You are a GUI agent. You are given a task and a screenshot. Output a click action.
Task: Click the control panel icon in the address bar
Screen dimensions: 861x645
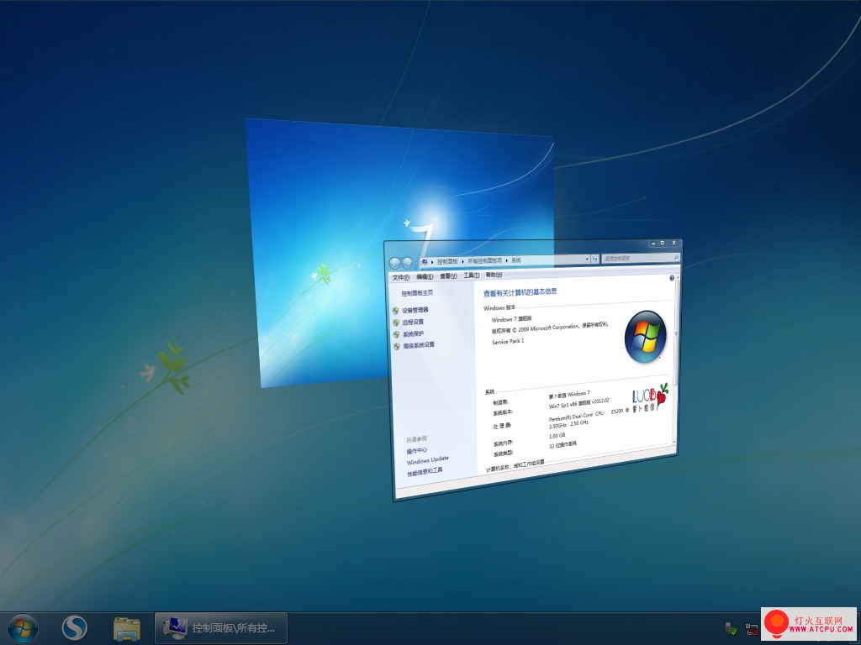424,262
